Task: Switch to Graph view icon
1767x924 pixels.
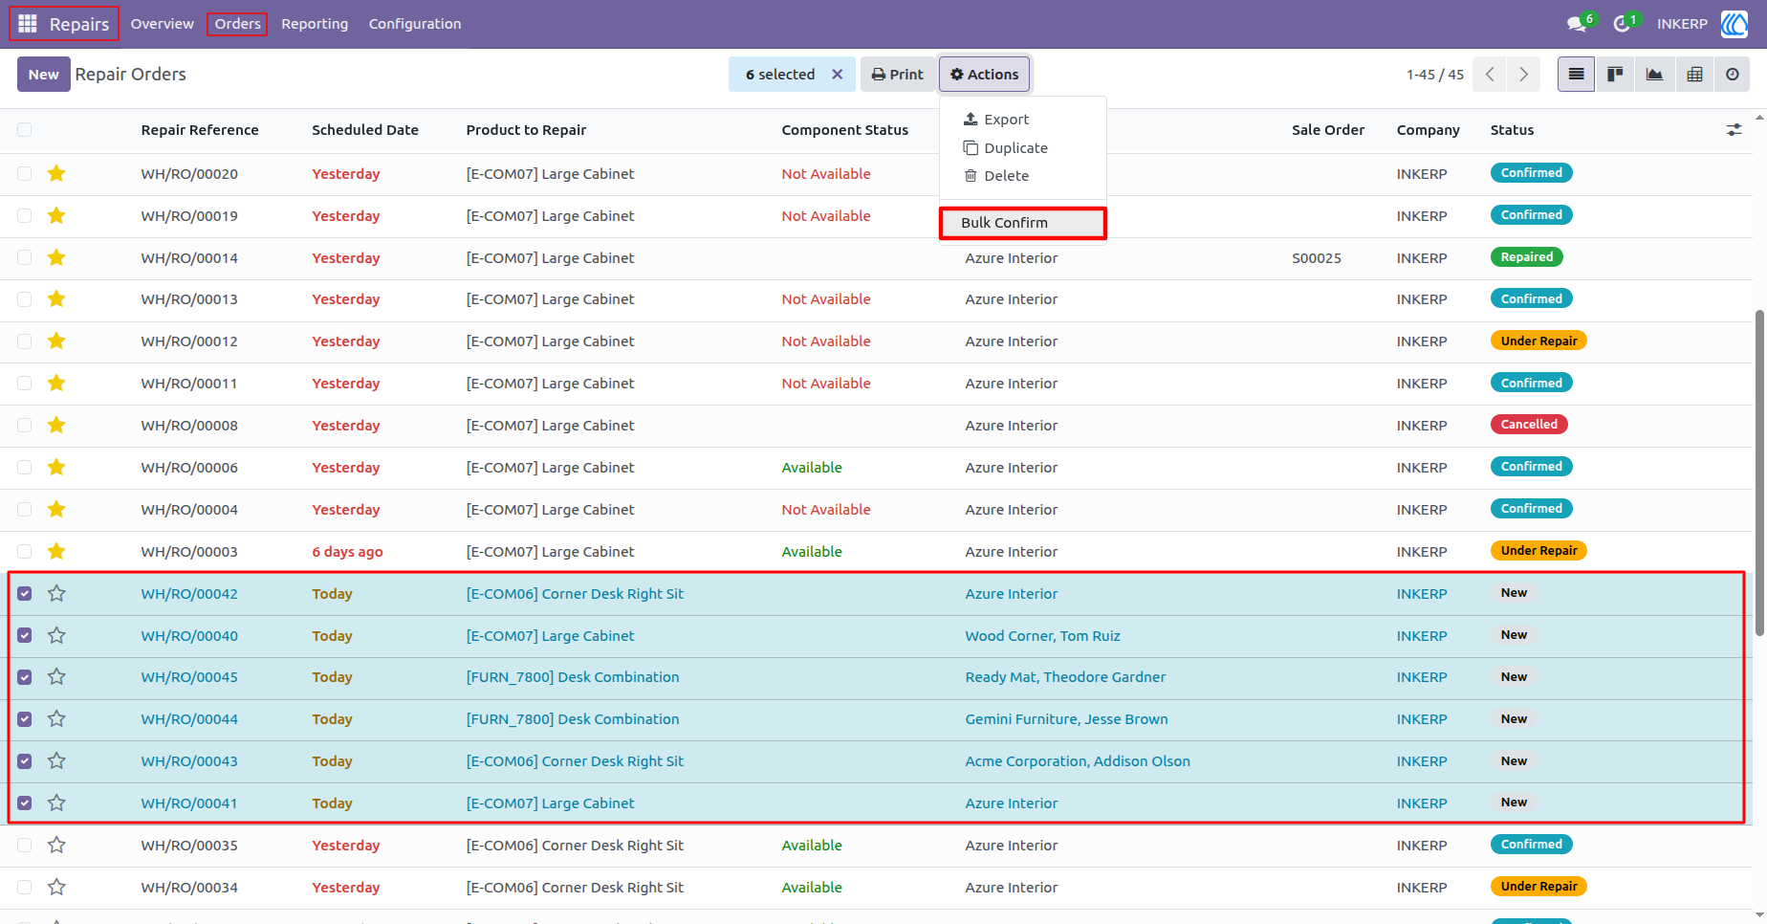Action: click(x=1654, y=75)
